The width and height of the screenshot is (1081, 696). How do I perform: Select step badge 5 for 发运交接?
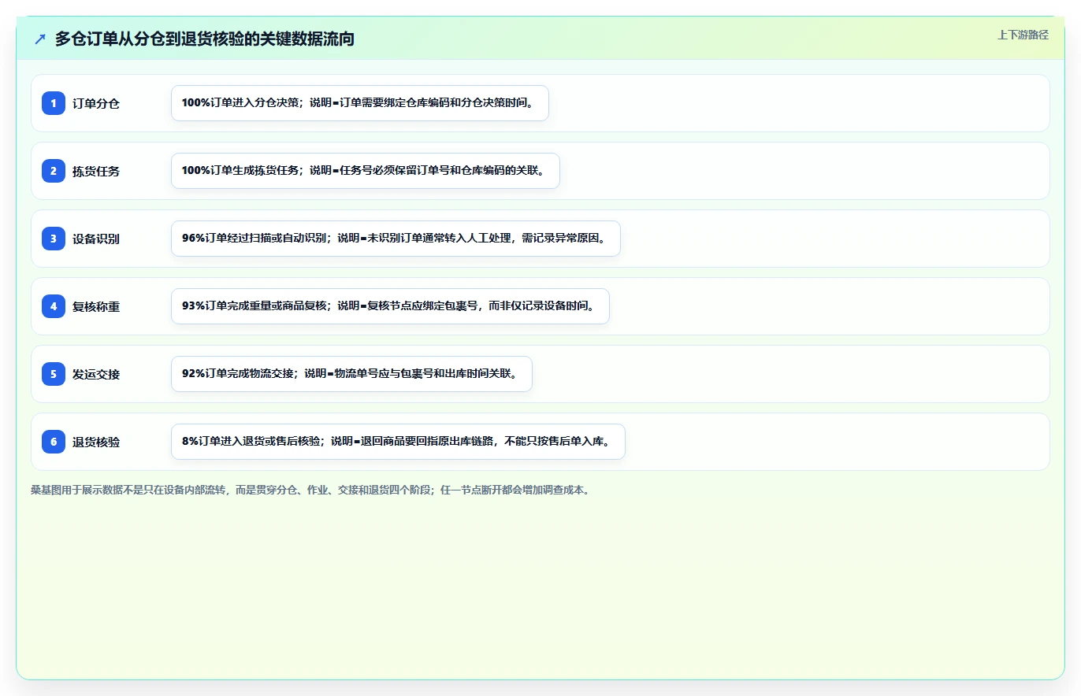[54, 374]
